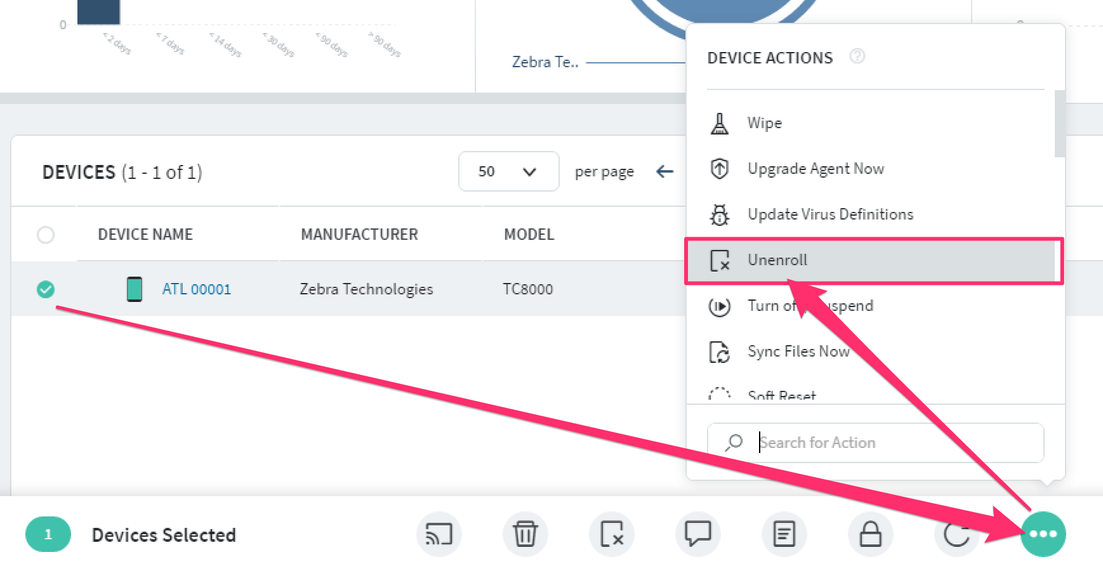Image resolution: width=1103 pixels, height=571 pixels.
Task: Choose Update Virus Definitions action
Action: 830,214
